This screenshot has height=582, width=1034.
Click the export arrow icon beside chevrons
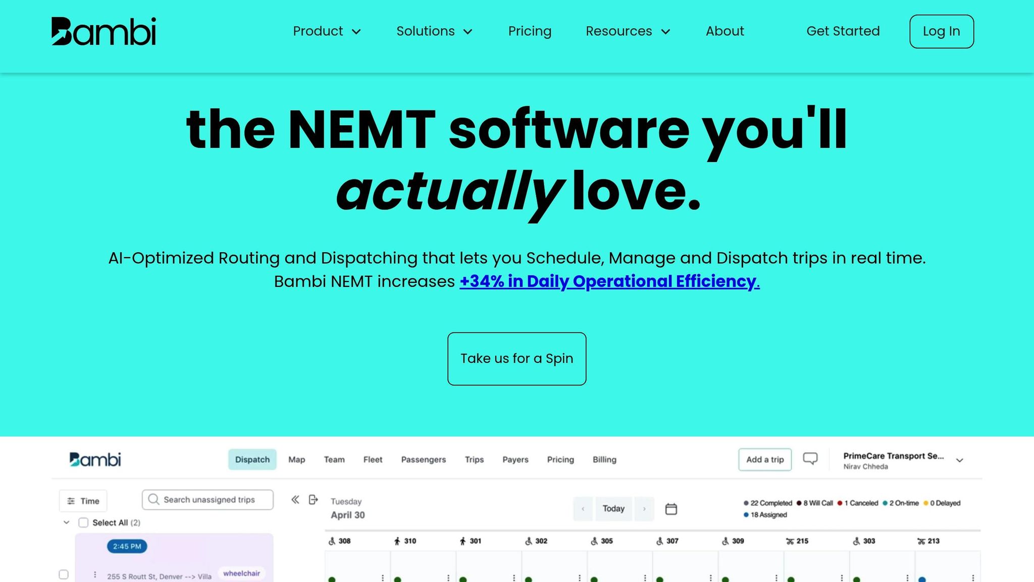313,500
